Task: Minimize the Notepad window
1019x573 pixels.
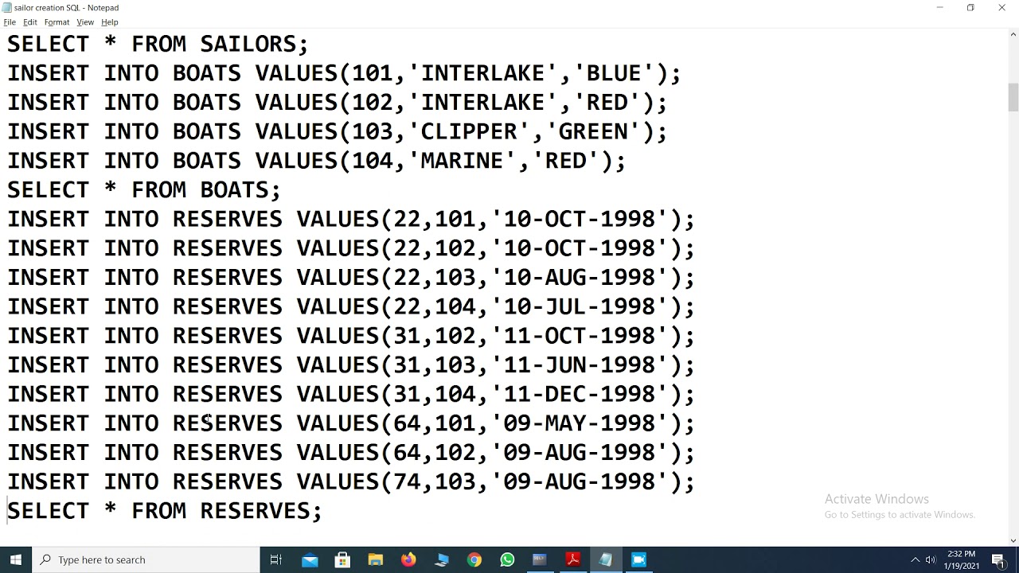Action: click(939, 8)
